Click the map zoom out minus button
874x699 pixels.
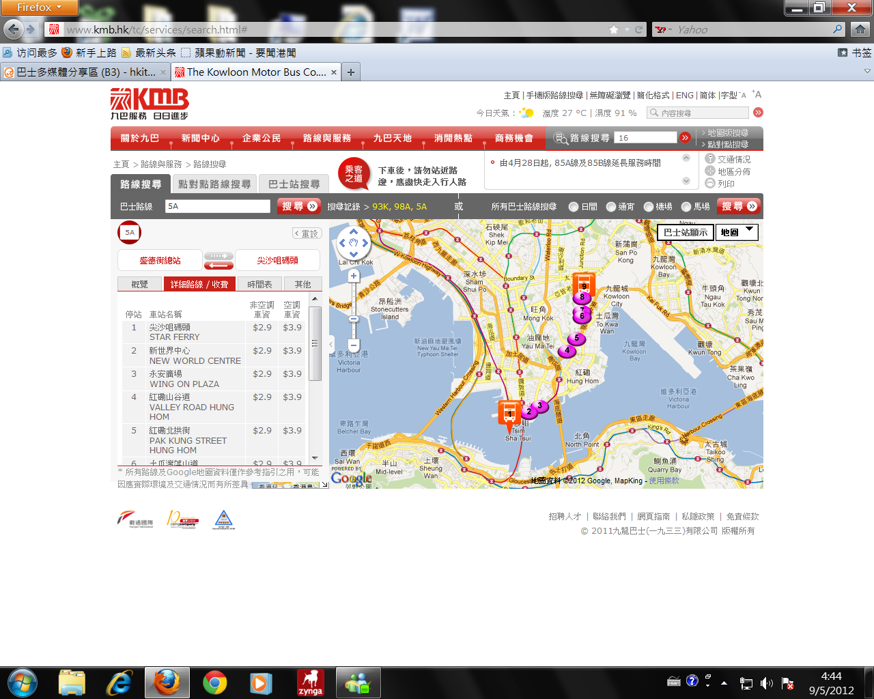pyautogui.click(x=354, y=345)
